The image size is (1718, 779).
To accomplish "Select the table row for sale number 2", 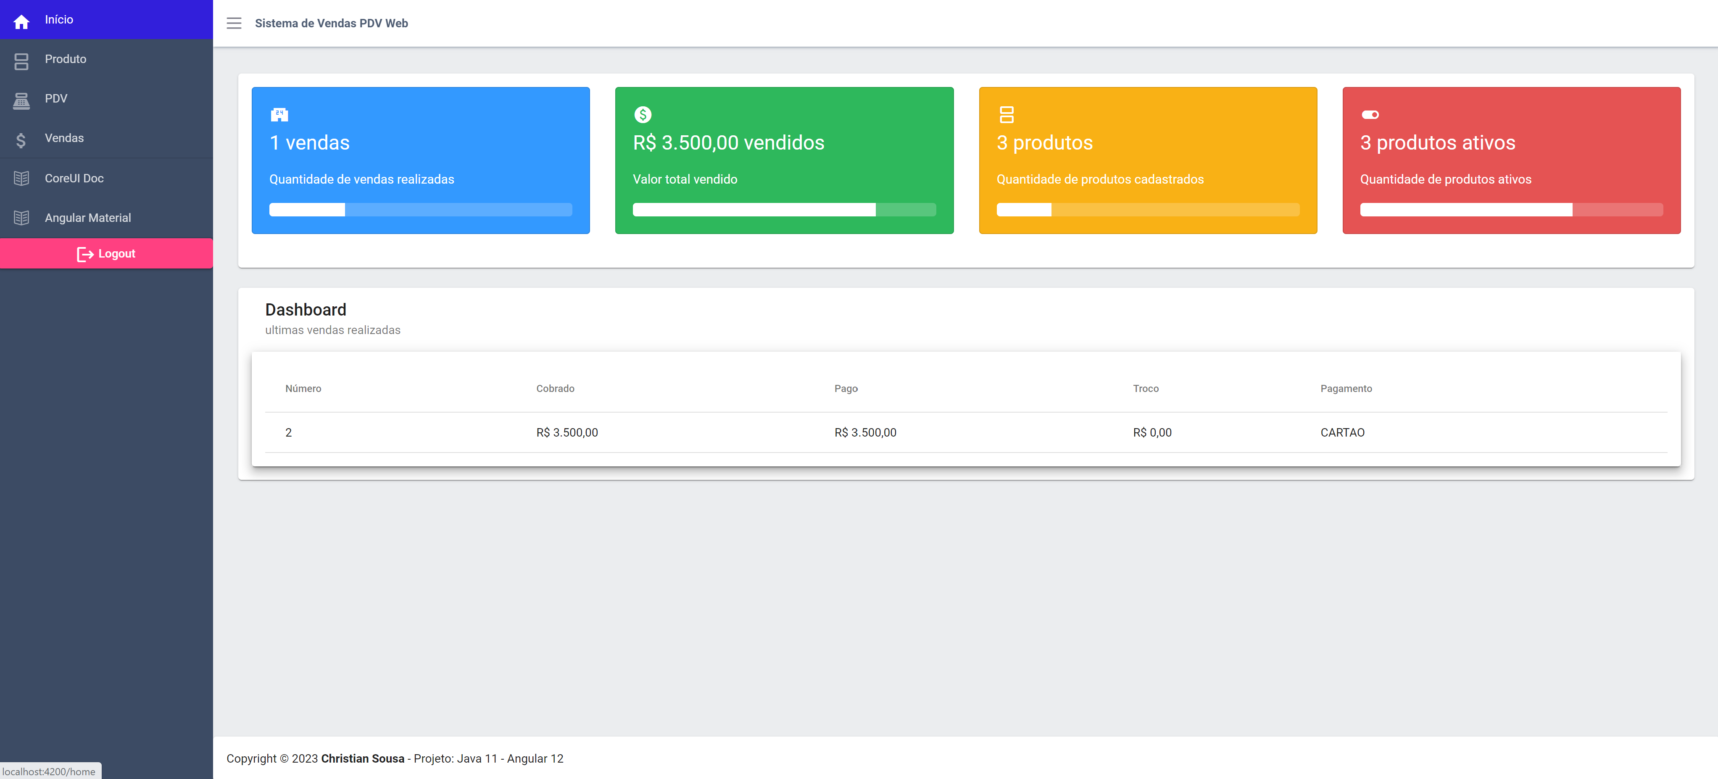I will [800, 432].
